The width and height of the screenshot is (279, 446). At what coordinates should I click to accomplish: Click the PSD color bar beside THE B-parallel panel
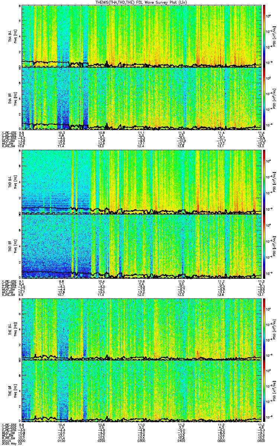264,391
